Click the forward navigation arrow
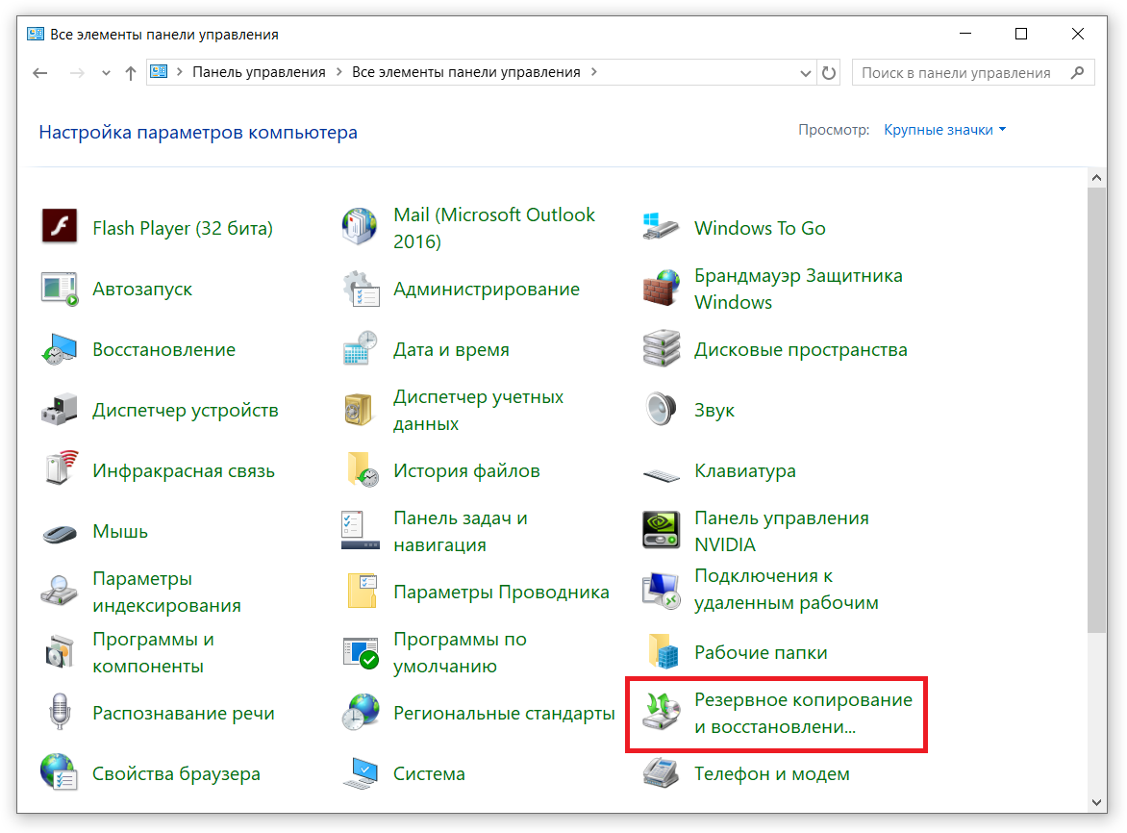 point(77,72)
